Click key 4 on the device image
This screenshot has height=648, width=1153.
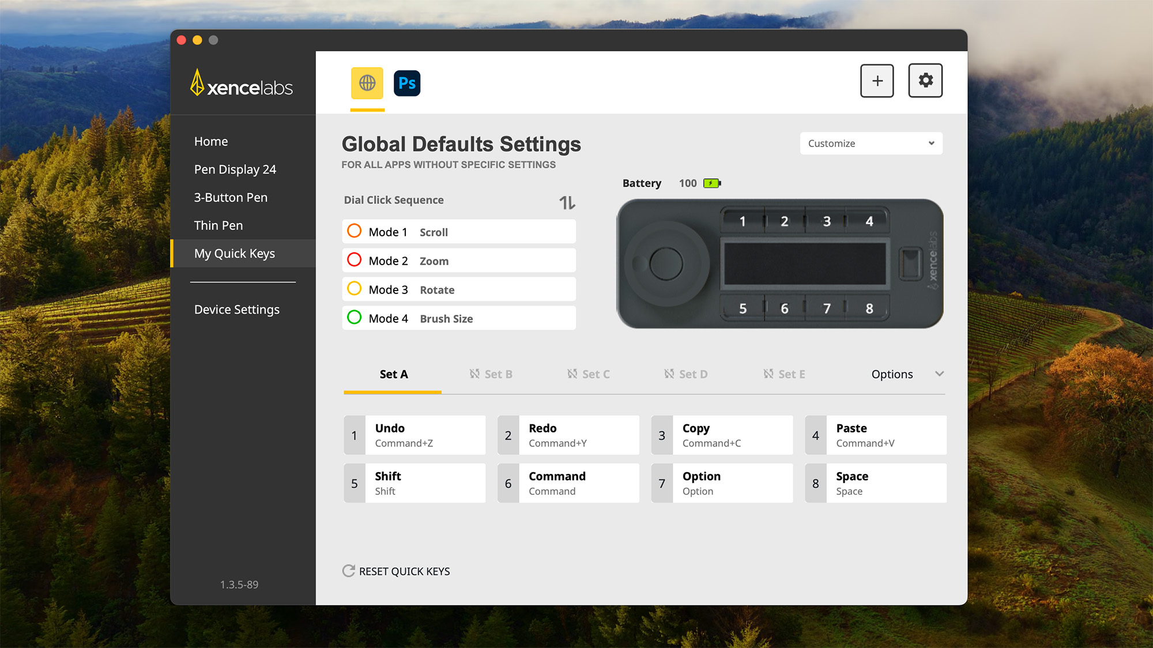point(869,221)
